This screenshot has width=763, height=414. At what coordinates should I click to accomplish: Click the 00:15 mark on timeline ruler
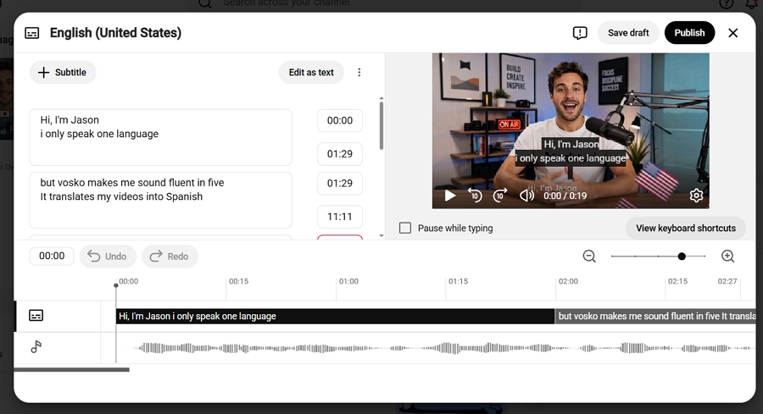[238, 281]
